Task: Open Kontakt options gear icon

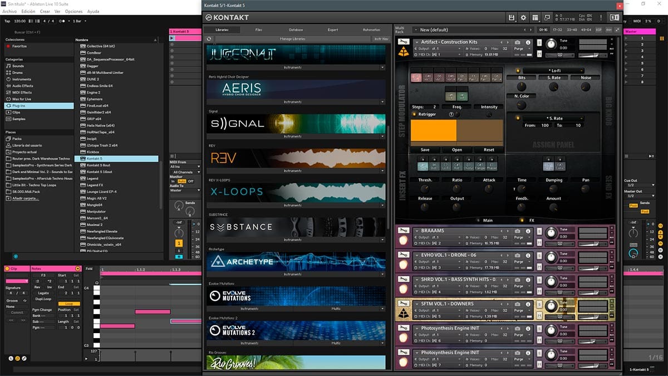Action: tap(523, 18)
